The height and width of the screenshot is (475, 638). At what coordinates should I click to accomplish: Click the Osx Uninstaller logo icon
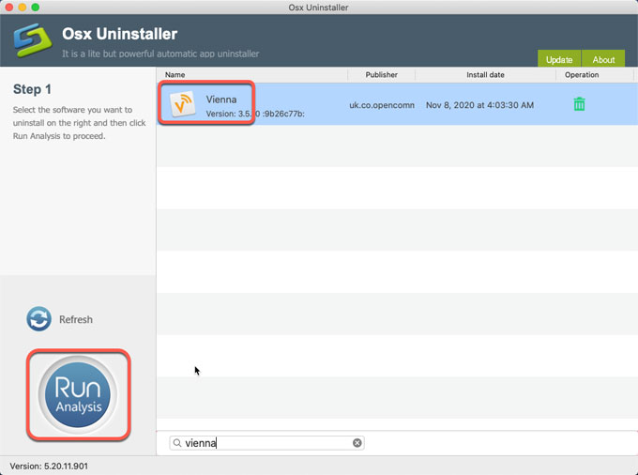click(33, 40)
